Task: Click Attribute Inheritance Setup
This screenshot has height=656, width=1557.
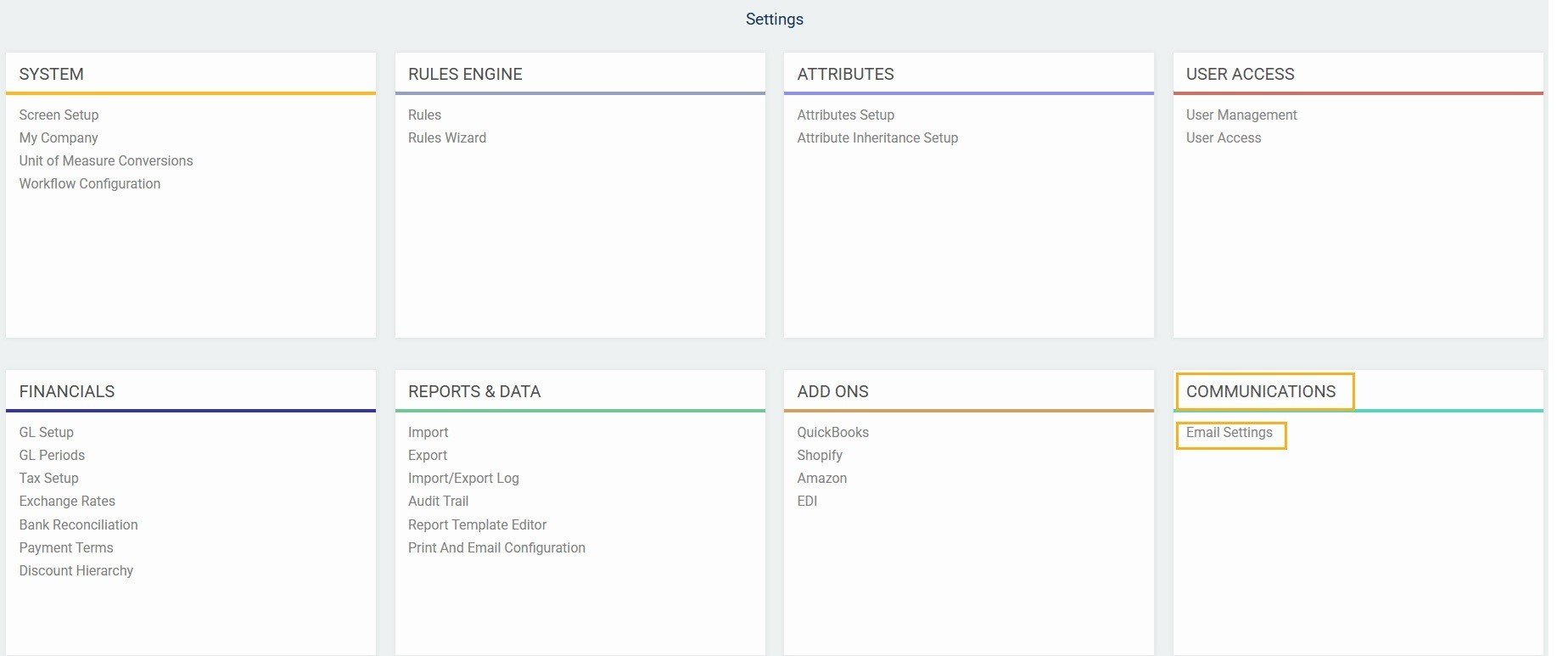Action: tap(877, 137)
